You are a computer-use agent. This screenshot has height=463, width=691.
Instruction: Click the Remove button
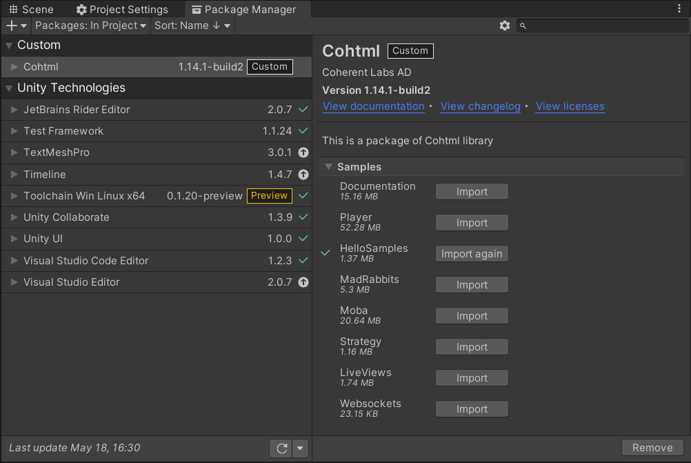tap(652, 448)
